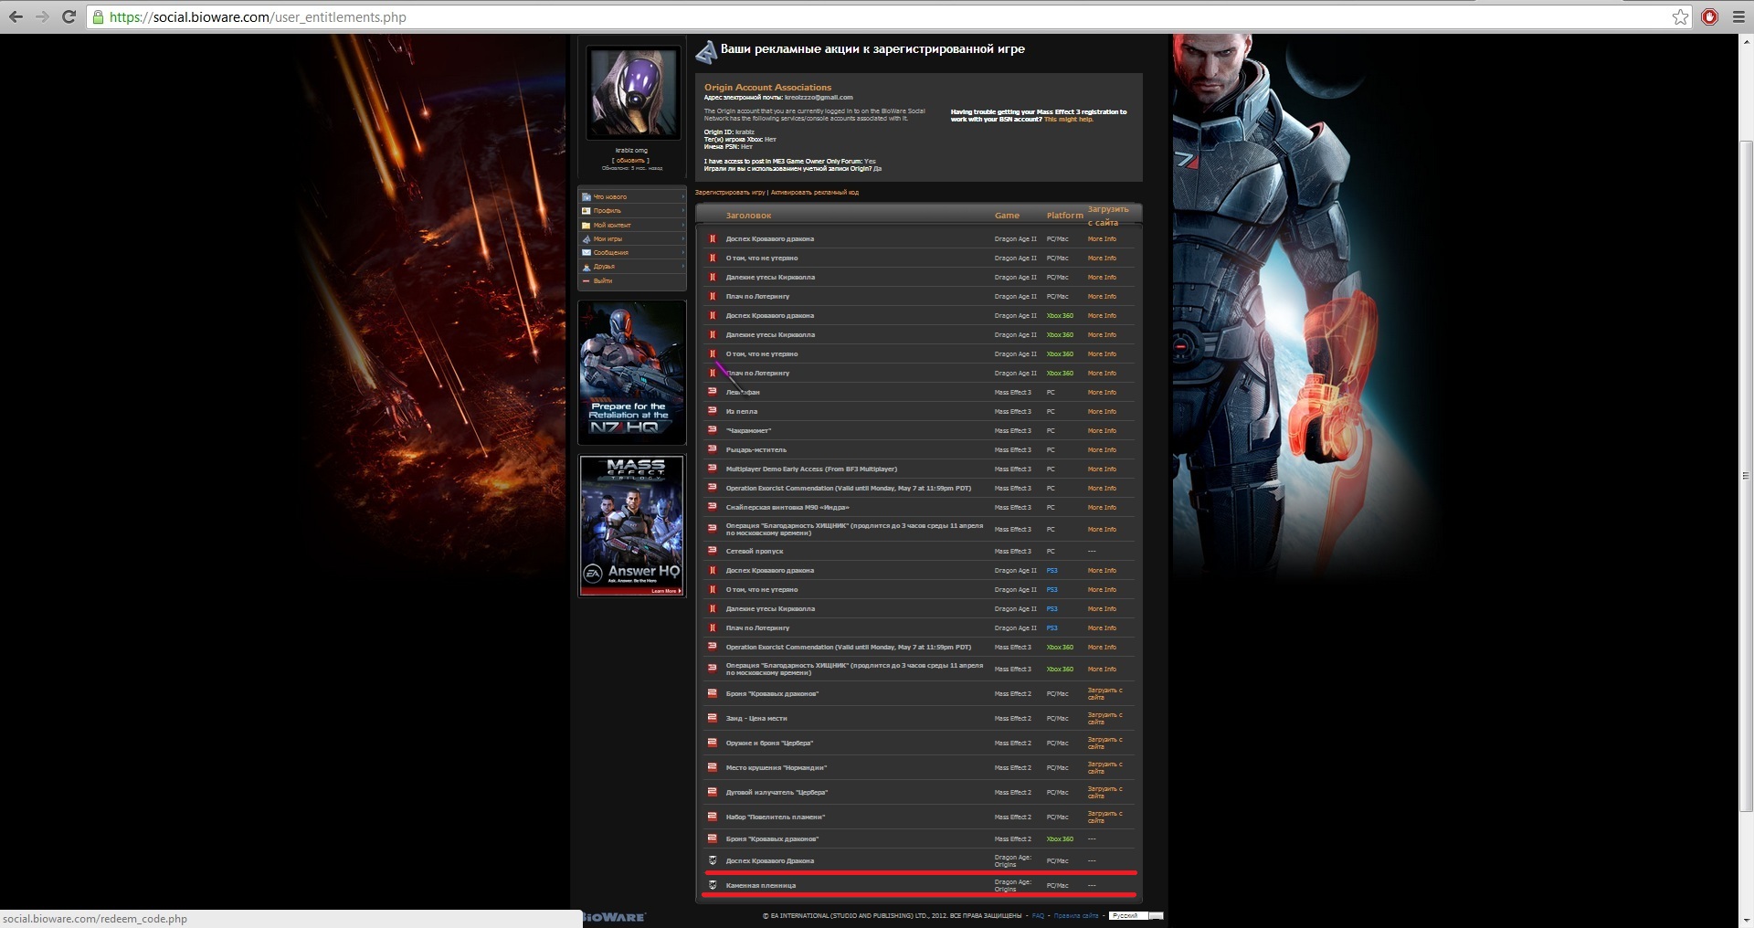The width and height of the screenshot is (1754, 928).
Task: Expand the Что нового sidebar menu arrow
Action: click(682, 196)
